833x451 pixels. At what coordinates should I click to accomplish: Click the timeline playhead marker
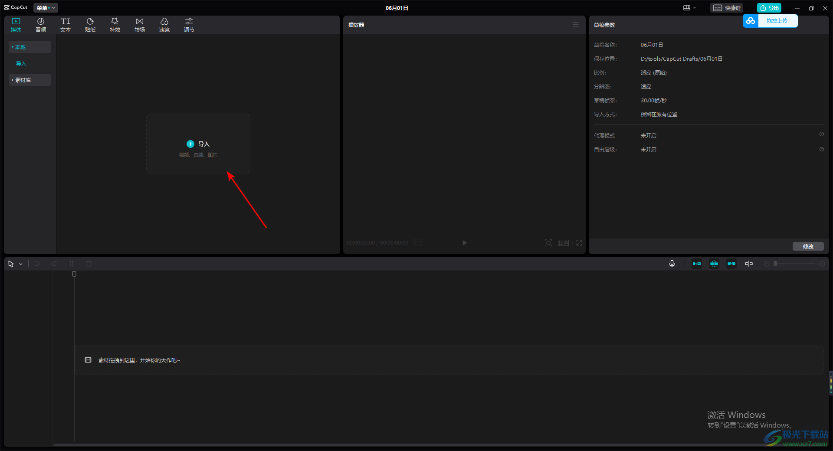74,274
